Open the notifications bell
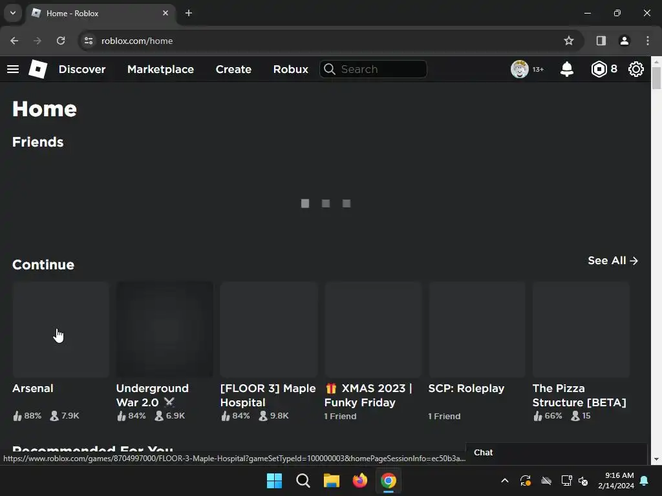This screenshot has height=496, width=662. tap(566, 69)
